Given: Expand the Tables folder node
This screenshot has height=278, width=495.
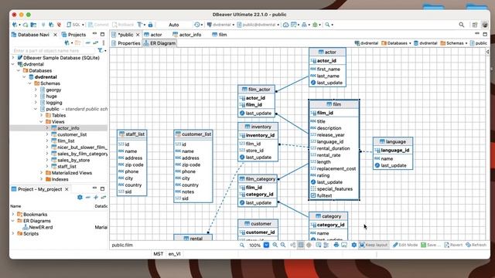Looking at the screenshot, I should pos(41,115).
